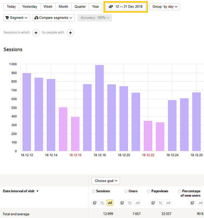
Task: Click the help icon next to Pageviews
Action: tap(149, 191)
